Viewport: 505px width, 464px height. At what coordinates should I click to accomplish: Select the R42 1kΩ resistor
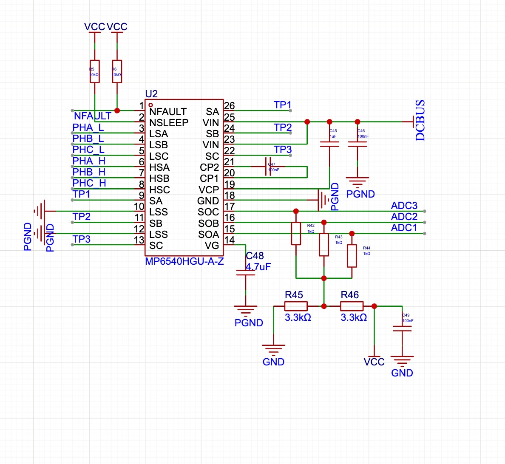point(296,234)
